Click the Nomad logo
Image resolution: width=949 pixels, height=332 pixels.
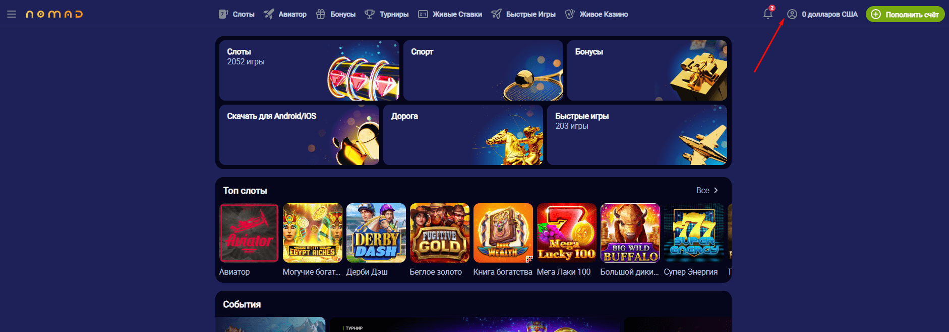tap(54, 14)
